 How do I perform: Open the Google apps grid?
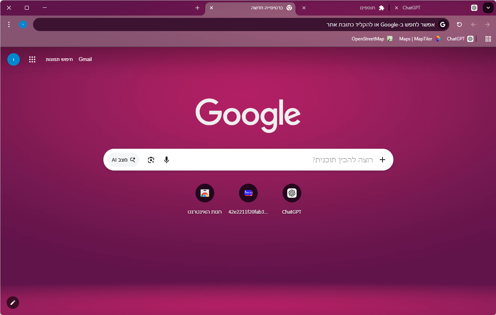tap(32, 59)
